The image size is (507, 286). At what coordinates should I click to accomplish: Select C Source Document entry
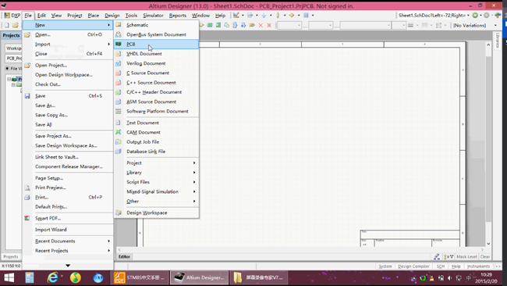tap(156, 73)
